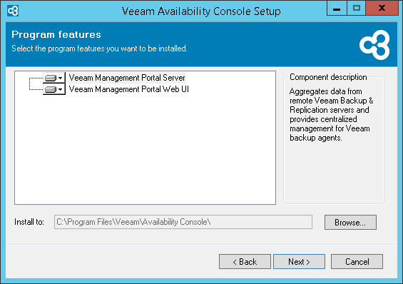Cancel the setup wizard

click(357, 262)
